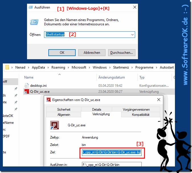Expand the chevron after AppData in the breadcrumb

coord(48,67)
